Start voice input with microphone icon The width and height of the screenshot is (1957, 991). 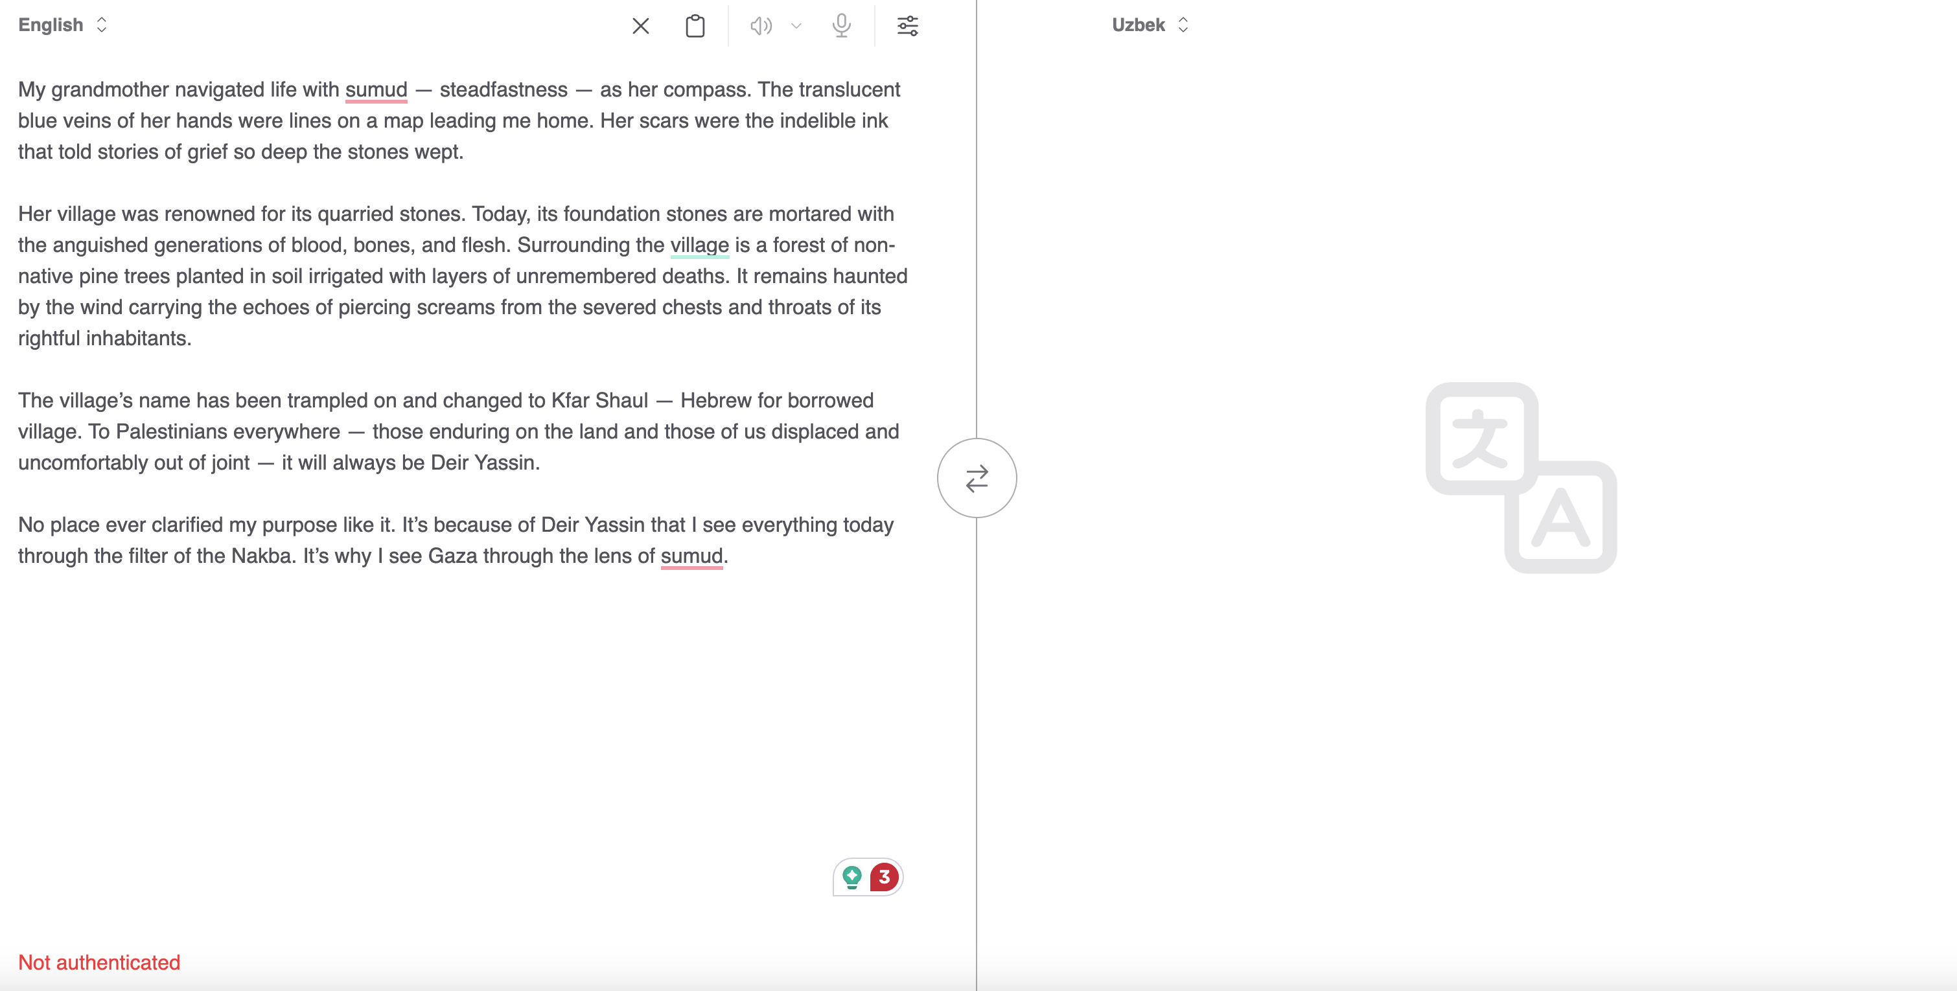tap(841, 26)
